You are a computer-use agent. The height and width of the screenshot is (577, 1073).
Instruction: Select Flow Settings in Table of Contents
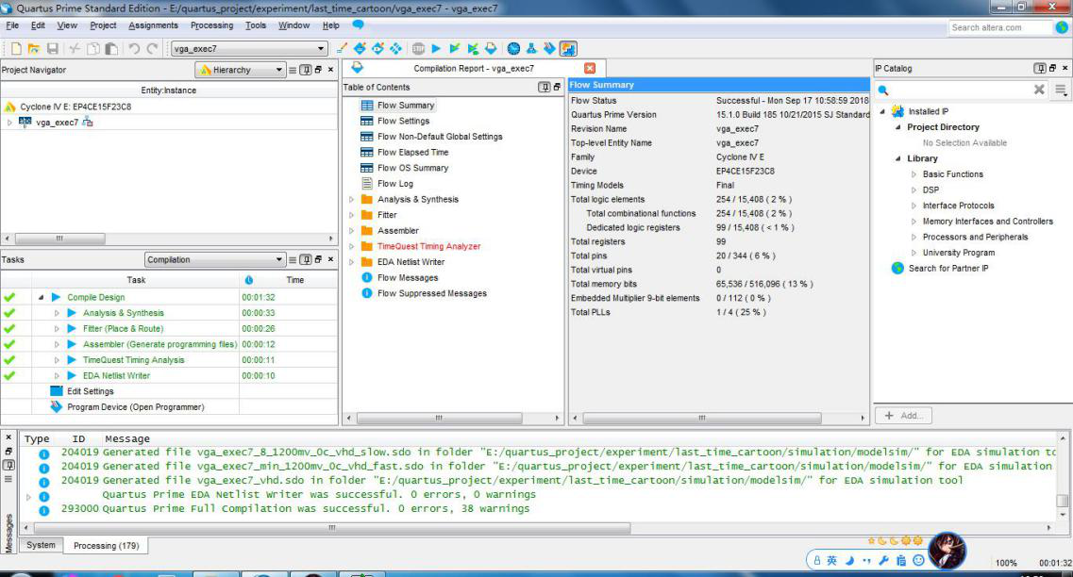pyautogui.click(x=404, y=121)
